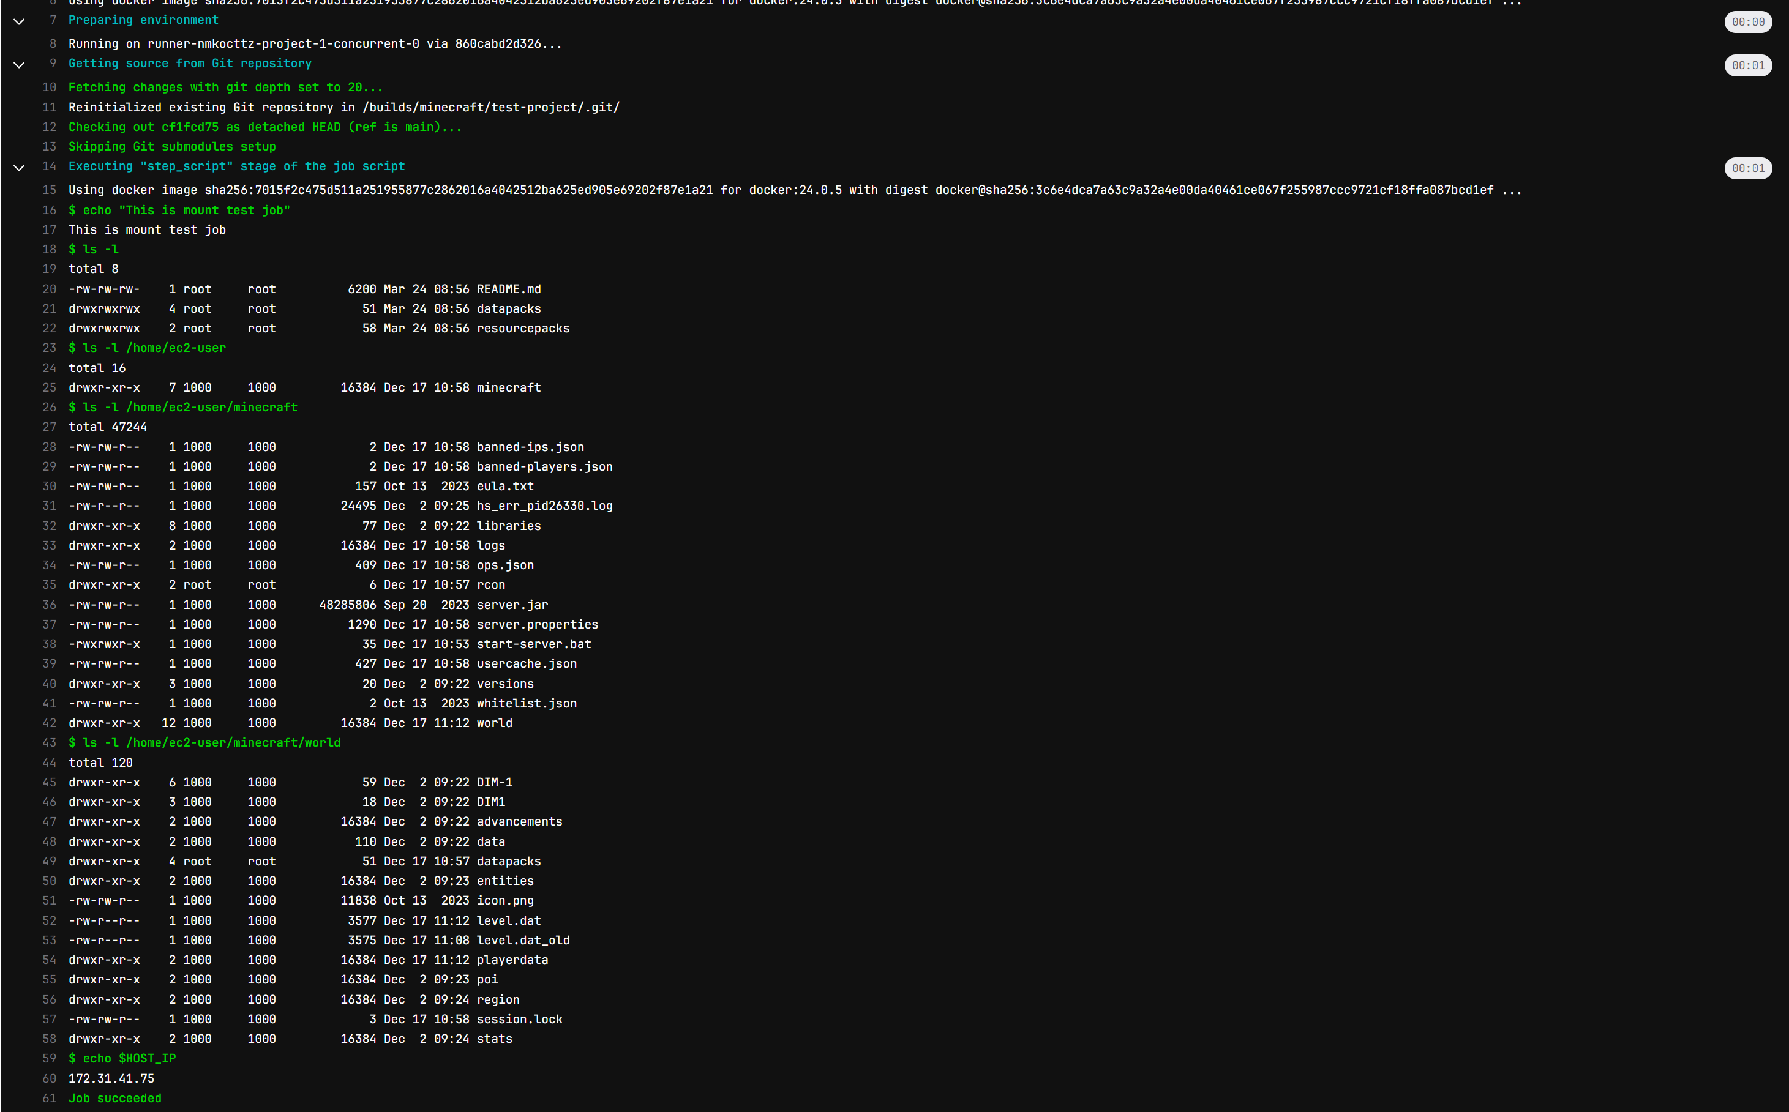Viewport: 1789px width, 1112px height.
Task: Click line number 43 for ls world command
Action: pyautogui.click(x=49, y=743)
